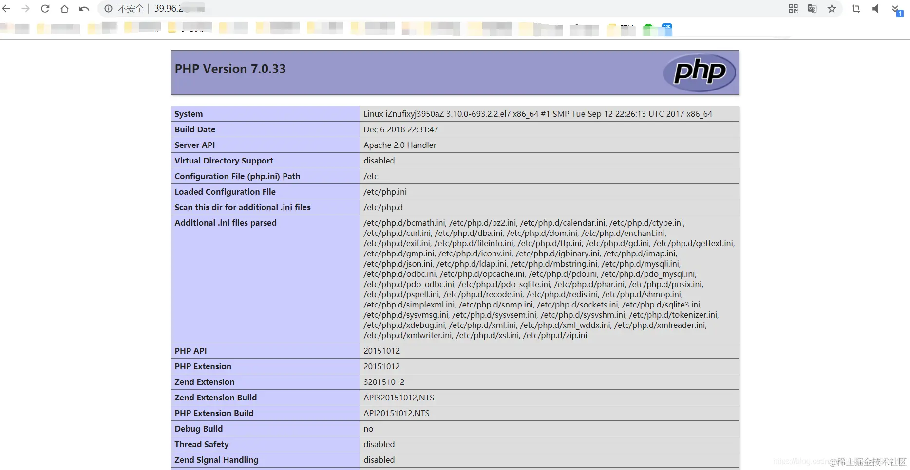Click the Build Date label
The height and width of the screenshot is (470, 910).
coord(195,129)
